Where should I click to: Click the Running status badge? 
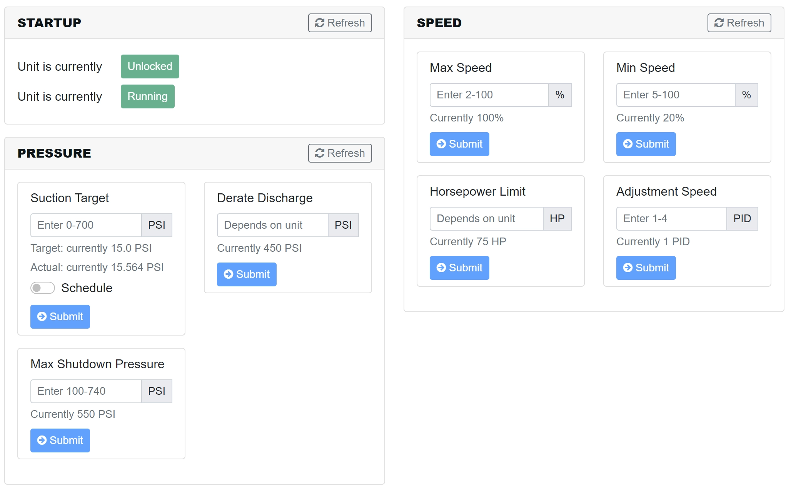(147, 96)
